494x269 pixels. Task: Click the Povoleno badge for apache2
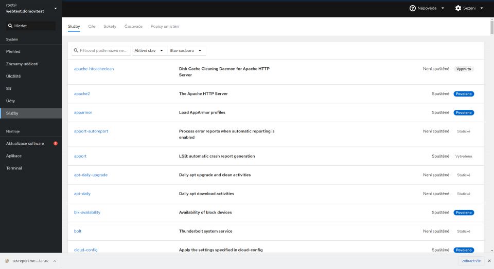pyautogui.click(x=464, y=93)
